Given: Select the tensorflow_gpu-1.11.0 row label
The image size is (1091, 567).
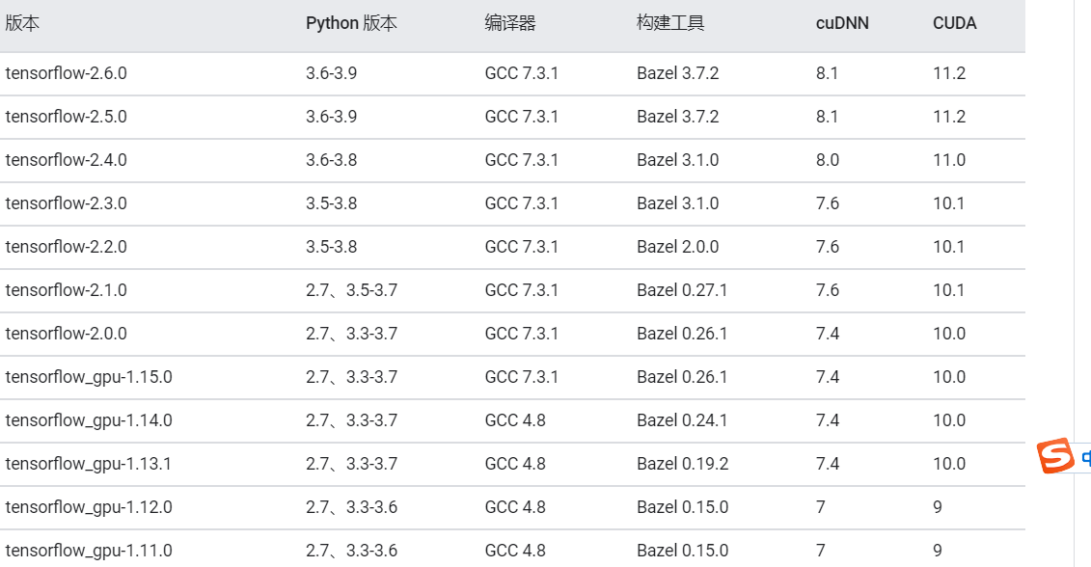Looking at the screenshot, I should tap(89, 551).
